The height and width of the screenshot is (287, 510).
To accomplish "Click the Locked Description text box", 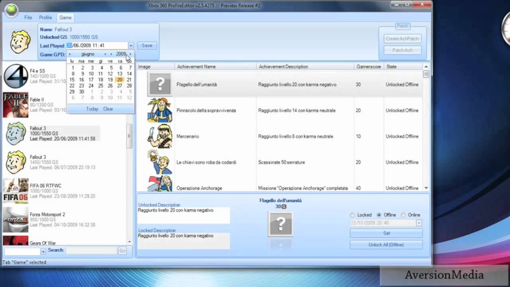I will [x=184, y=241].
